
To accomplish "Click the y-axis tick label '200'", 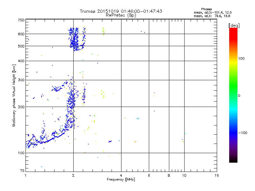I will tap(21, 107).
